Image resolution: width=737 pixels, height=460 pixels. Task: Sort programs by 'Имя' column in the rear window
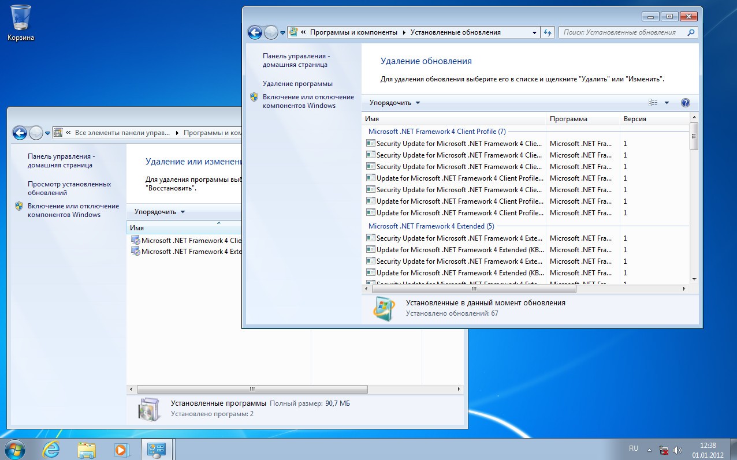(x=184, y=228)
